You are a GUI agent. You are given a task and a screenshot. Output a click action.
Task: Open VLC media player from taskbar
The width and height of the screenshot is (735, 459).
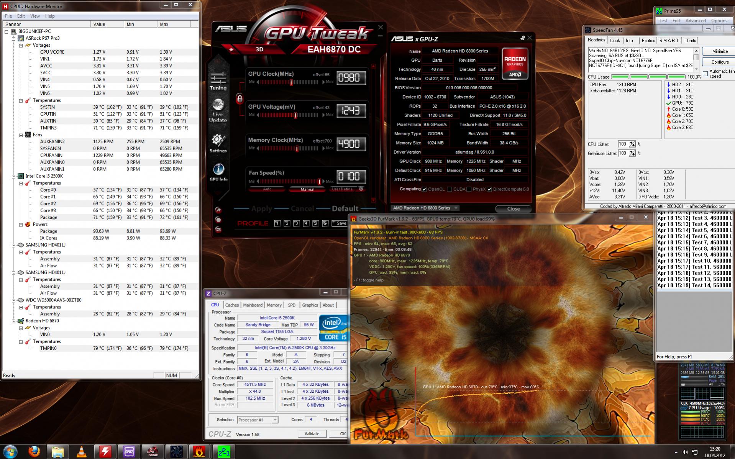(x=81, y=452)
